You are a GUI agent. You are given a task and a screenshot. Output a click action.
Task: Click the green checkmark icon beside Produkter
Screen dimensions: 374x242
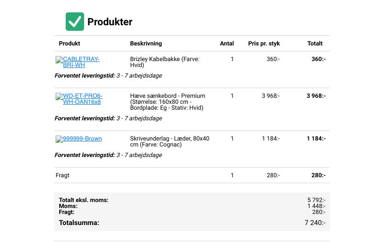pyautogui.click(x=74, y=22)
